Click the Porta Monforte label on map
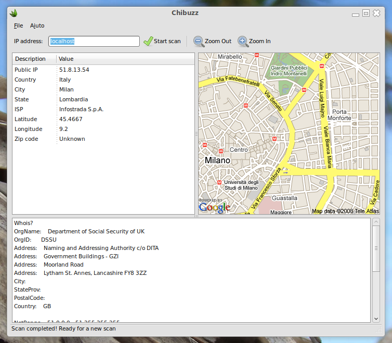Image resolution: width=392 pixels, height=343 pixels. (339, 115)
